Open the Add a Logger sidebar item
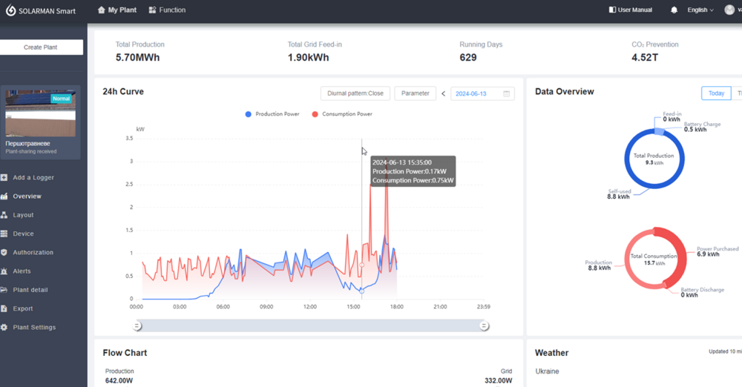 (x=33, y=177)
